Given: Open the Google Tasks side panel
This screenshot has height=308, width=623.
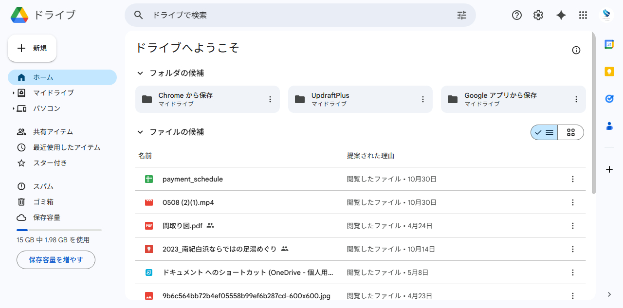Looking at the screenshot, I should (x=609, y=99).
